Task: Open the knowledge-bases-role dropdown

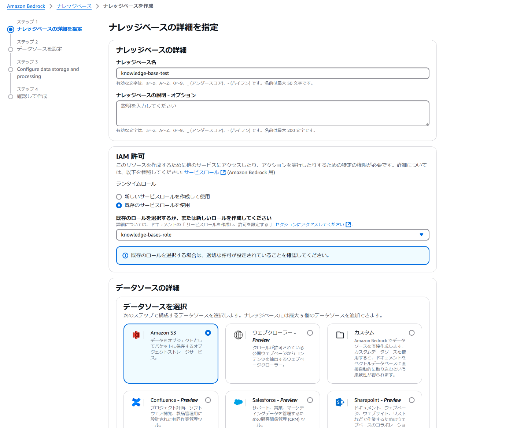Action: coord(273,235)
